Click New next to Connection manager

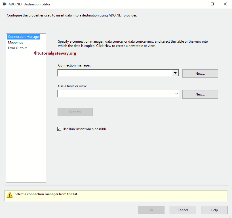[x=200, y=73]
